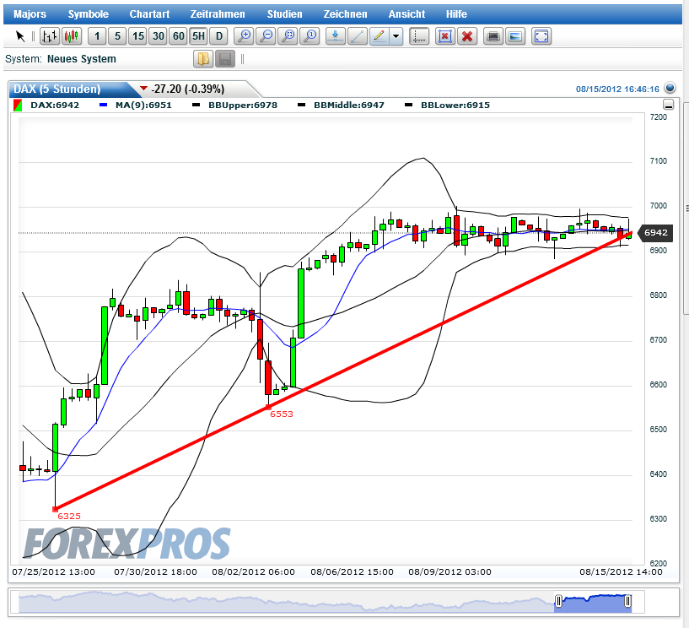Screen dimensions: 689x628
Task: Open a saved system folder icon
Action: pos(203,59)
